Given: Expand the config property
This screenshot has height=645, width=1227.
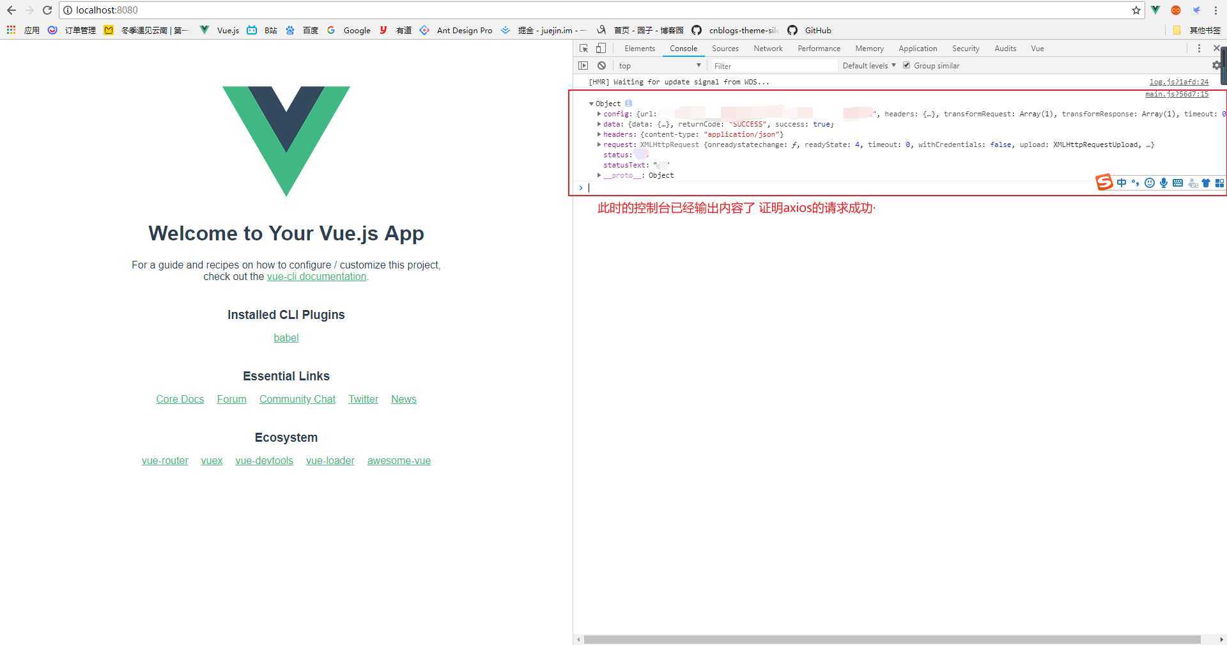Looking at the screenshot, I should (x=599, y=114).
